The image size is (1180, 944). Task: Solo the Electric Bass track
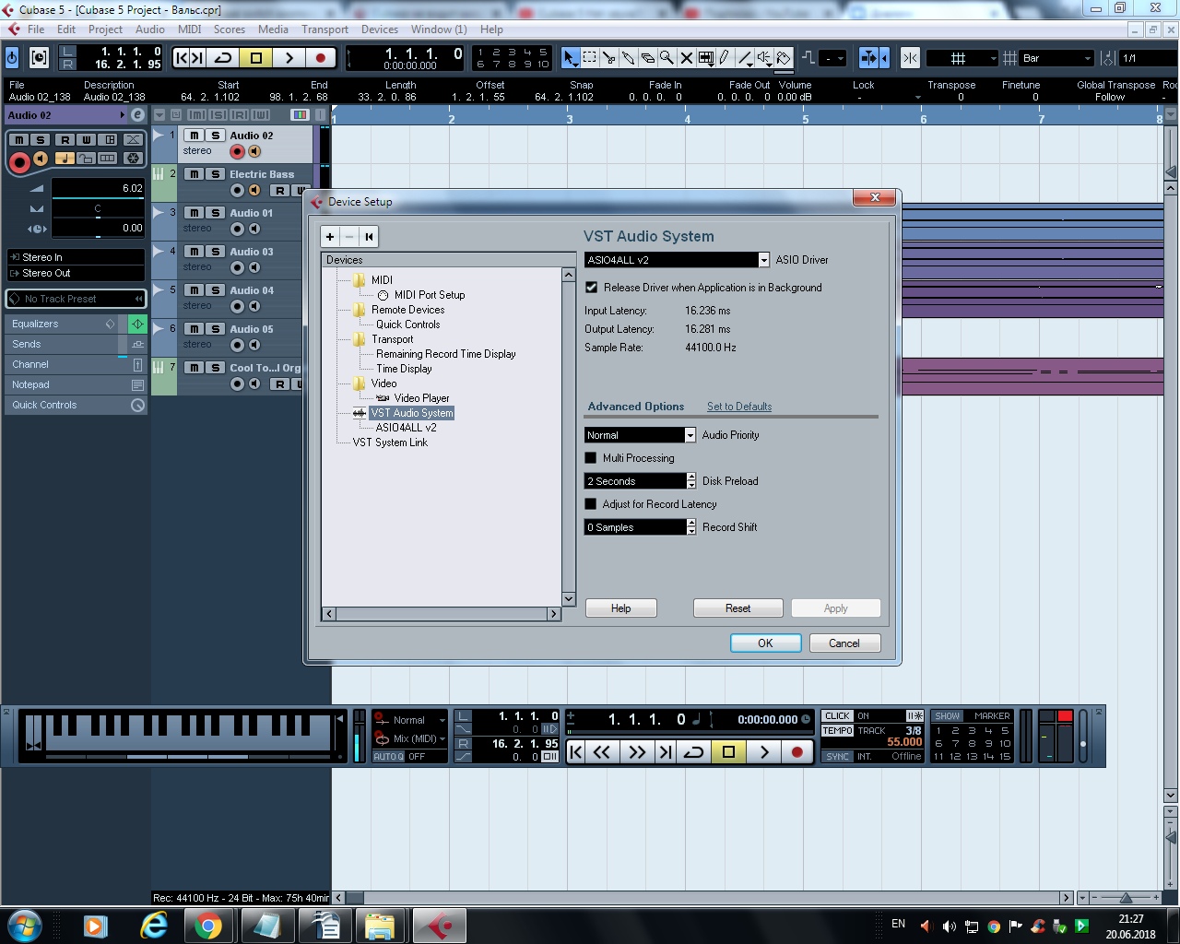[x=216, y=174]
